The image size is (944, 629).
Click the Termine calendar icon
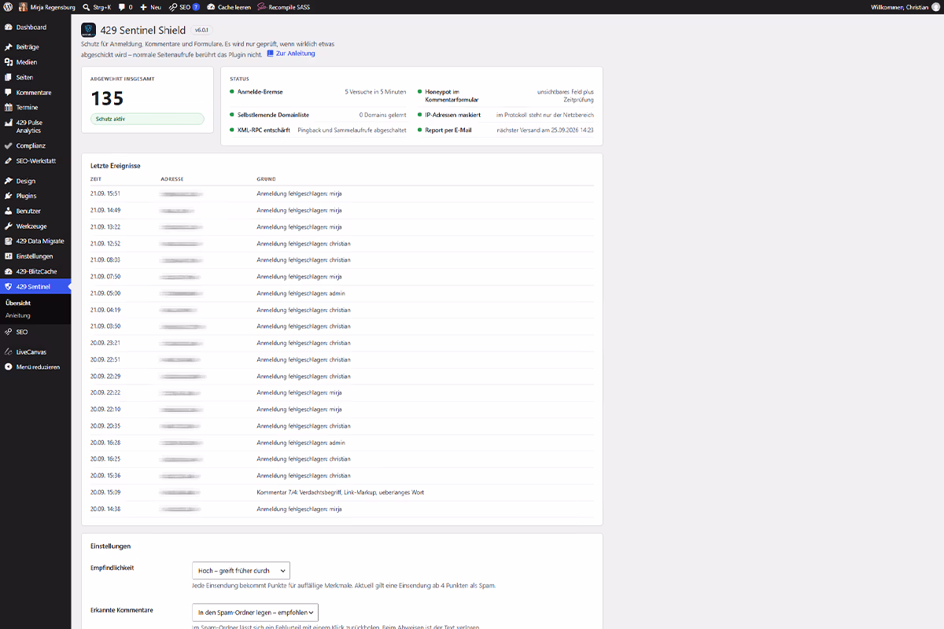[8, 108]
